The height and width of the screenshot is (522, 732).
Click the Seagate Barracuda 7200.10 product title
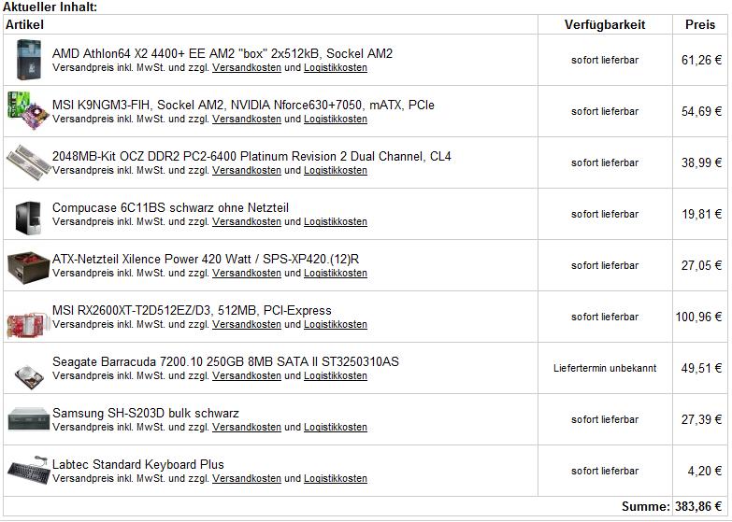tap(225, 361)
